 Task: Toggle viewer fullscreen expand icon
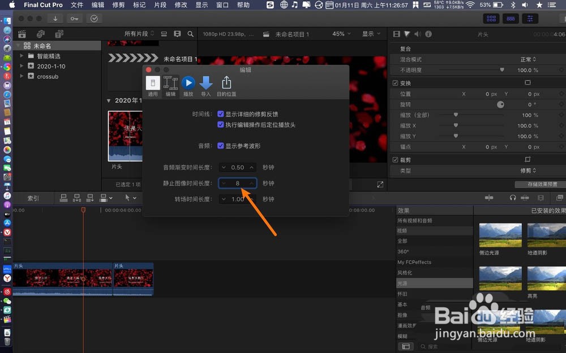click(380, 185)
